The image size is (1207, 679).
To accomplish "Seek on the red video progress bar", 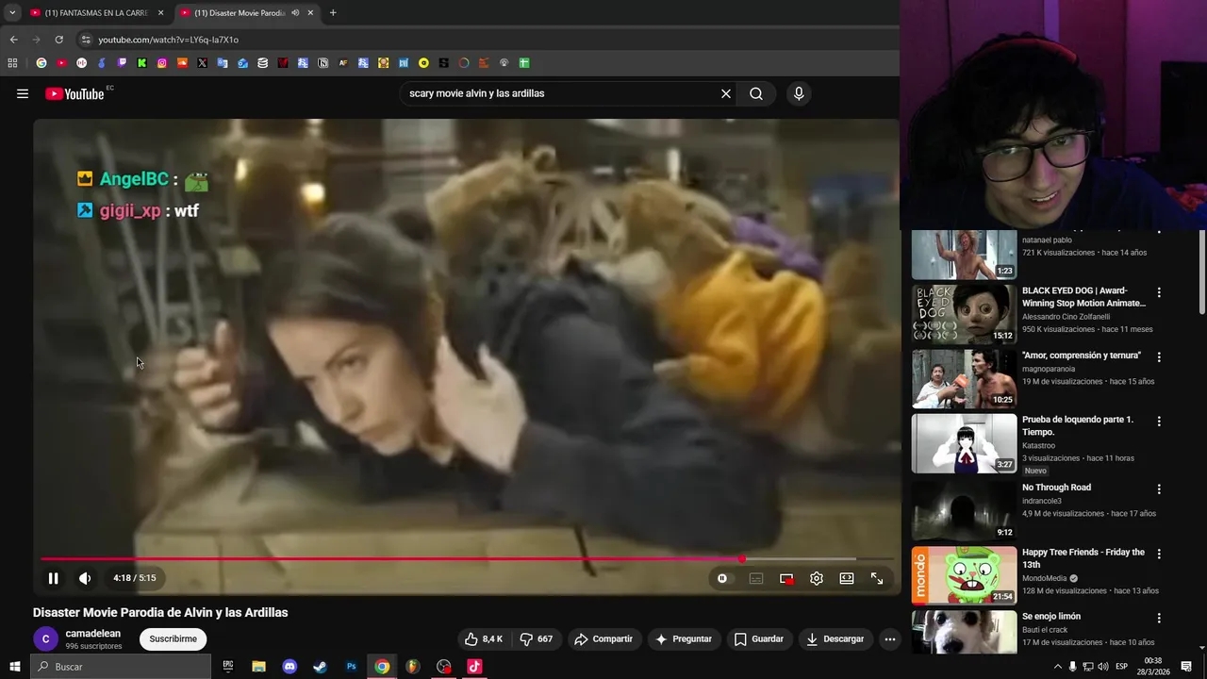I will pos(466,559).
